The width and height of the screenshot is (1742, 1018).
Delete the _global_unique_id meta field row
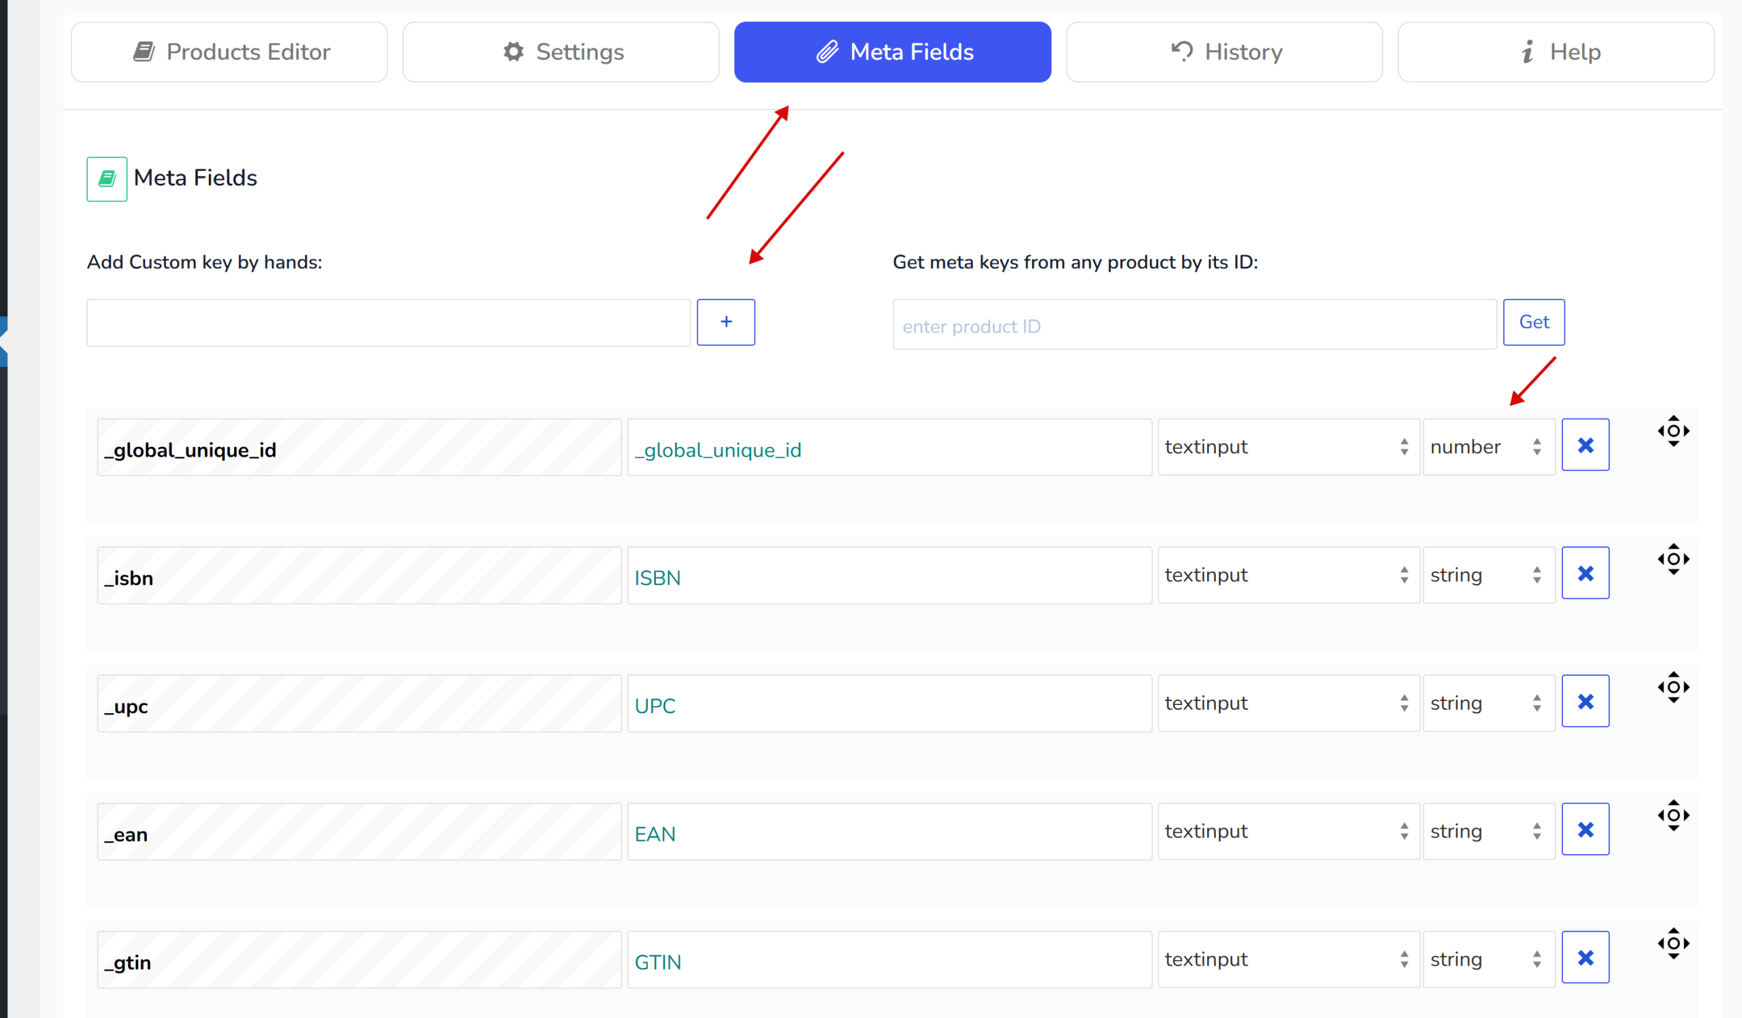[x=1585, y=445]
